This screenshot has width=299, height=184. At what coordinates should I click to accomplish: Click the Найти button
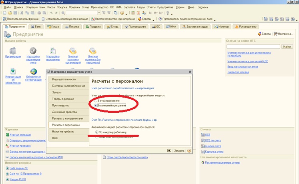coord(287,46)
